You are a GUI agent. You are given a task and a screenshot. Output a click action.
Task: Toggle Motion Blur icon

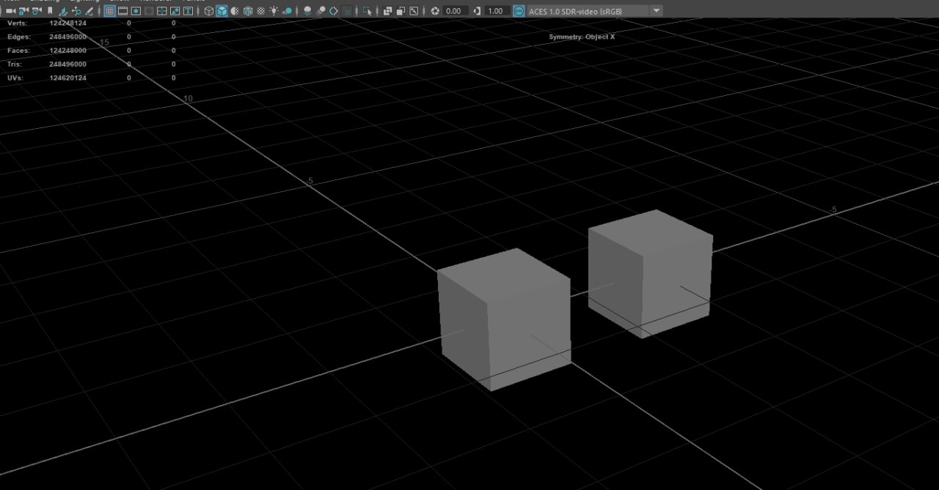coord(321,11)
